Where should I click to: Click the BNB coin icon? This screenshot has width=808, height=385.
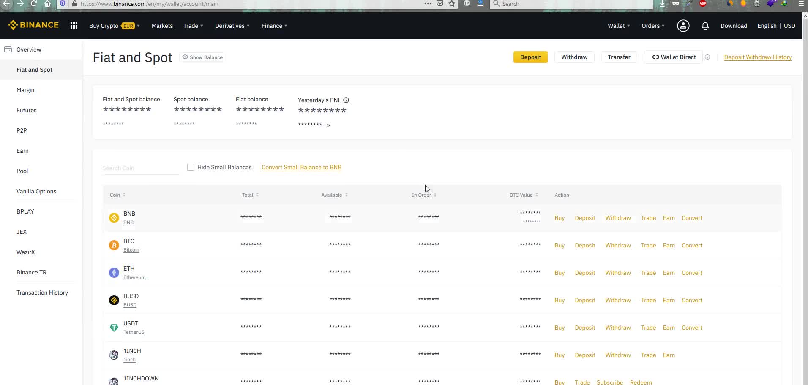114,218
